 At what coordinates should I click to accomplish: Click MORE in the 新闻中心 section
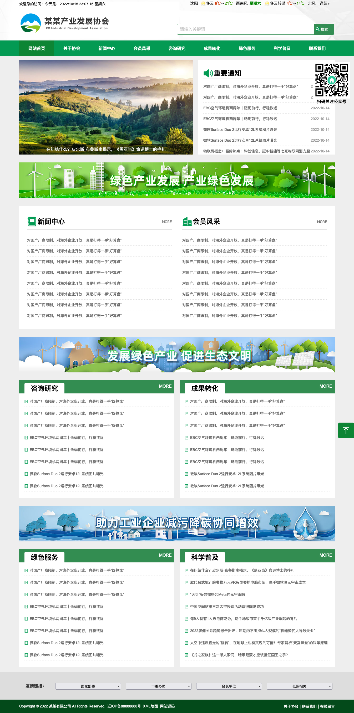[167, 222]
